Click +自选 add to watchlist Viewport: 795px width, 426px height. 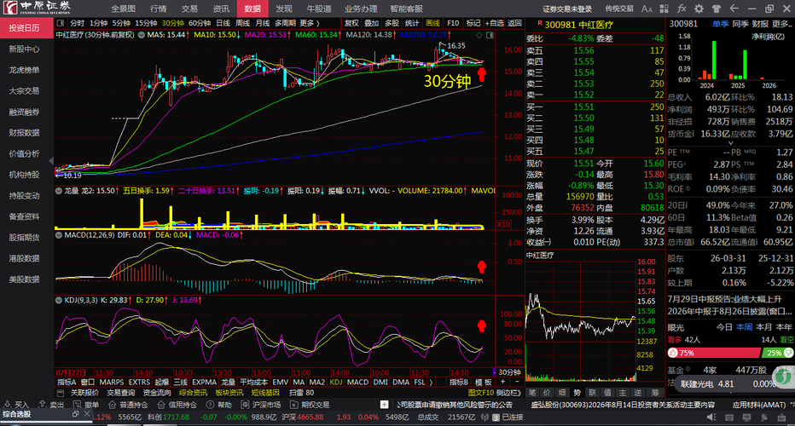click(495, 23)
